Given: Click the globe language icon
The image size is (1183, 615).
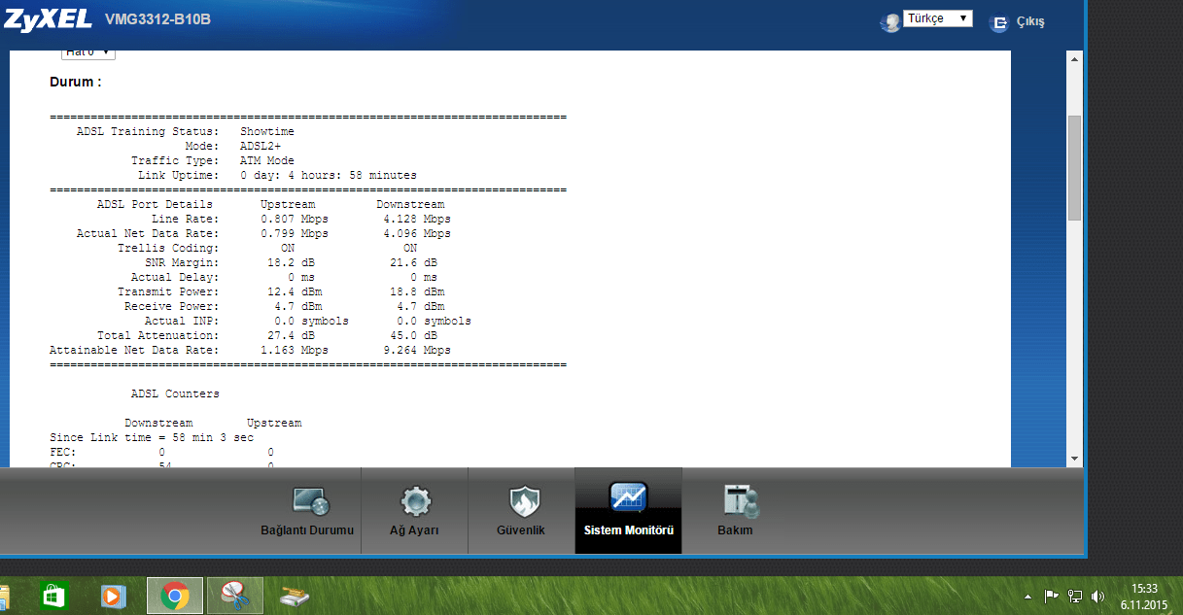Looking at the screenshot, I should click(x=890, y=22).
